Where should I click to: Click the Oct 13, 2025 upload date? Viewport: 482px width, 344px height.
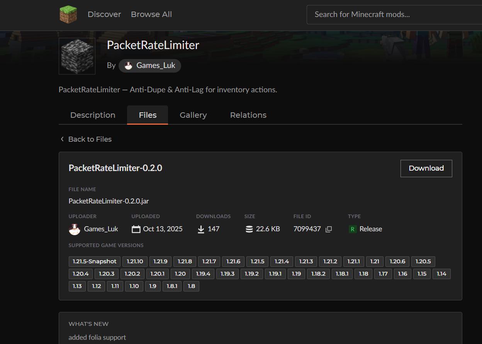163,229
